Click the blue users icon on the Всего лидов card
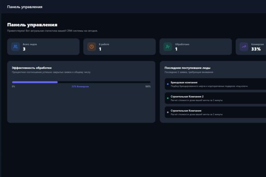Screen dimensions: 266x177 (x=16, y=46)
